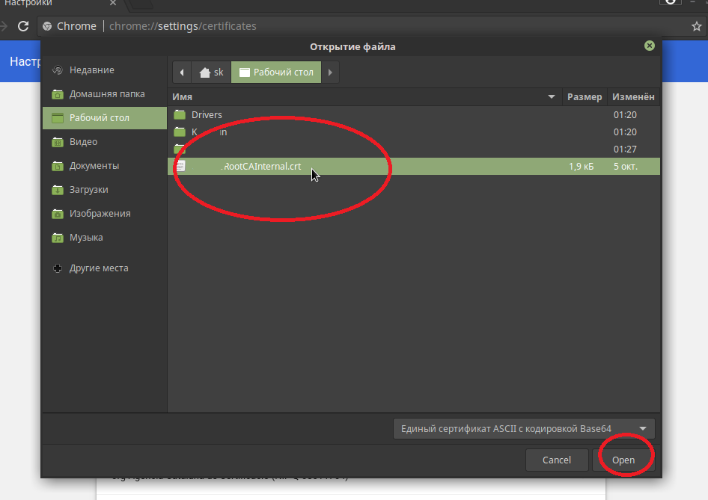Open the Music sidebar folder

(86, 238)
